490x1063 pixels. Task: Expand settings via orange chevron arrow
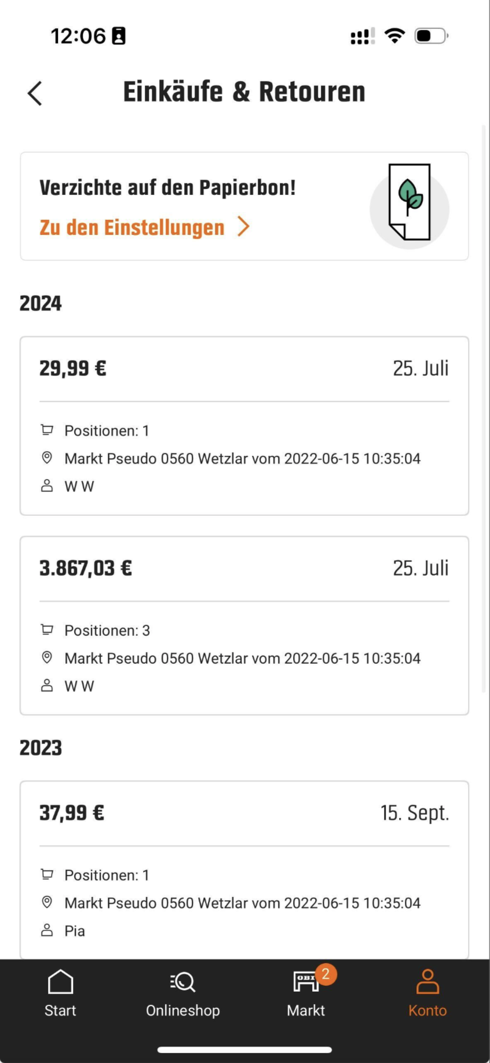point(244,227)
